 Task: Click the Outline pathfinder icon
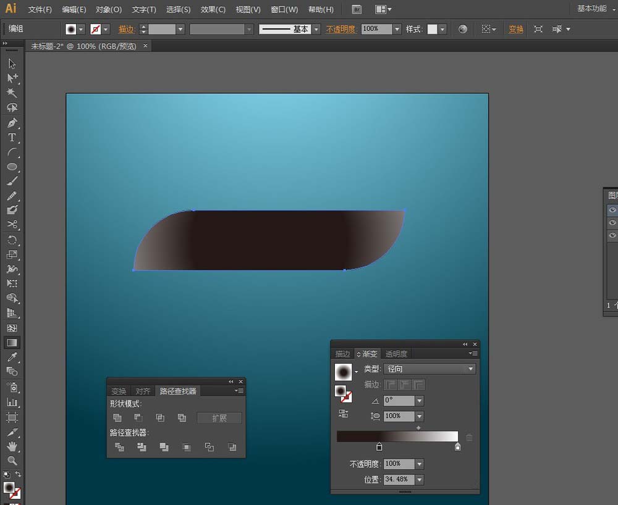210,447
